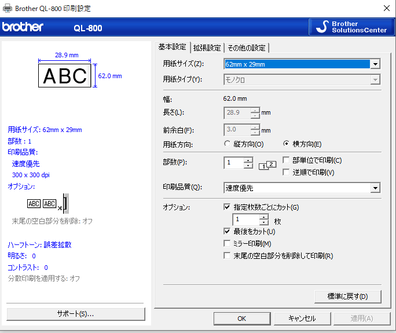Click the 前余白 field showing 3.0
The image size is (396, 333).
tap(237, 130)
